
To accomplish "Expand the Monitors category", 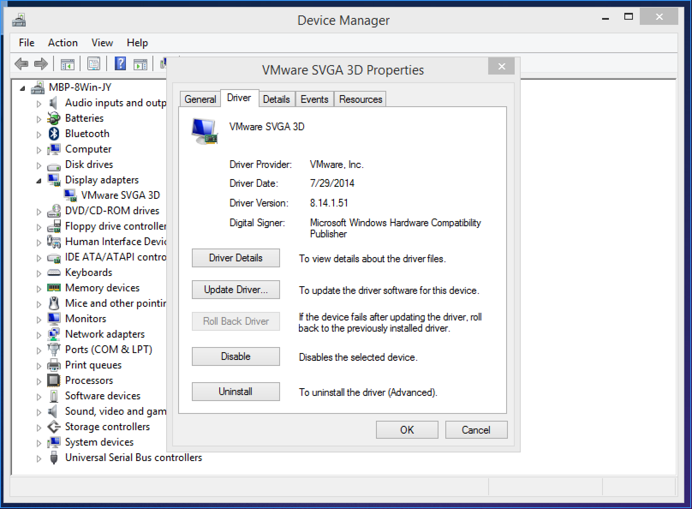I will tap(39, 320).
